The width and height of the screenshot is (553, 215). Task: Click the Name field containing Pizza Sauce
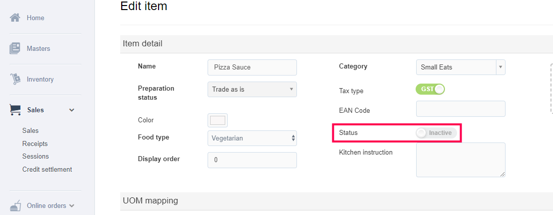coord(252,67)
